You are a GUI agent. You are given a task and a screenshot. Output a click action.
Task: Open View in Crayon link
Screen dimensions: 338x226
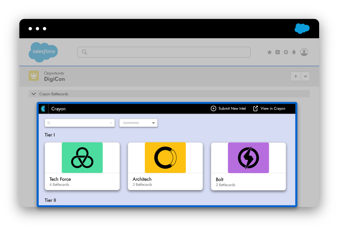[x=269, y=108]
